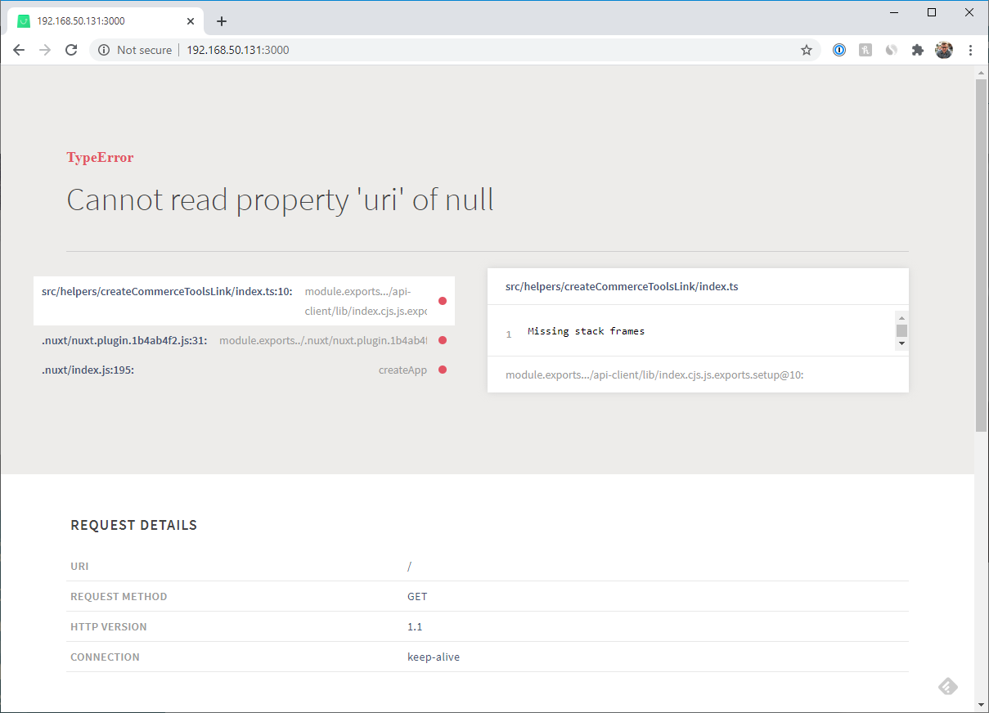The height and width of the screenshot is (713, 989).
Task: Reload the page with refresh icon
Action: tap(71, 50)
